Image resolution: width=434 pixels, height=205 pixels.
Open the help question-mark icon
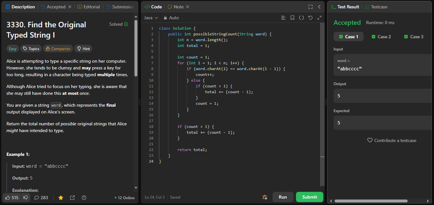pos(84,197)
